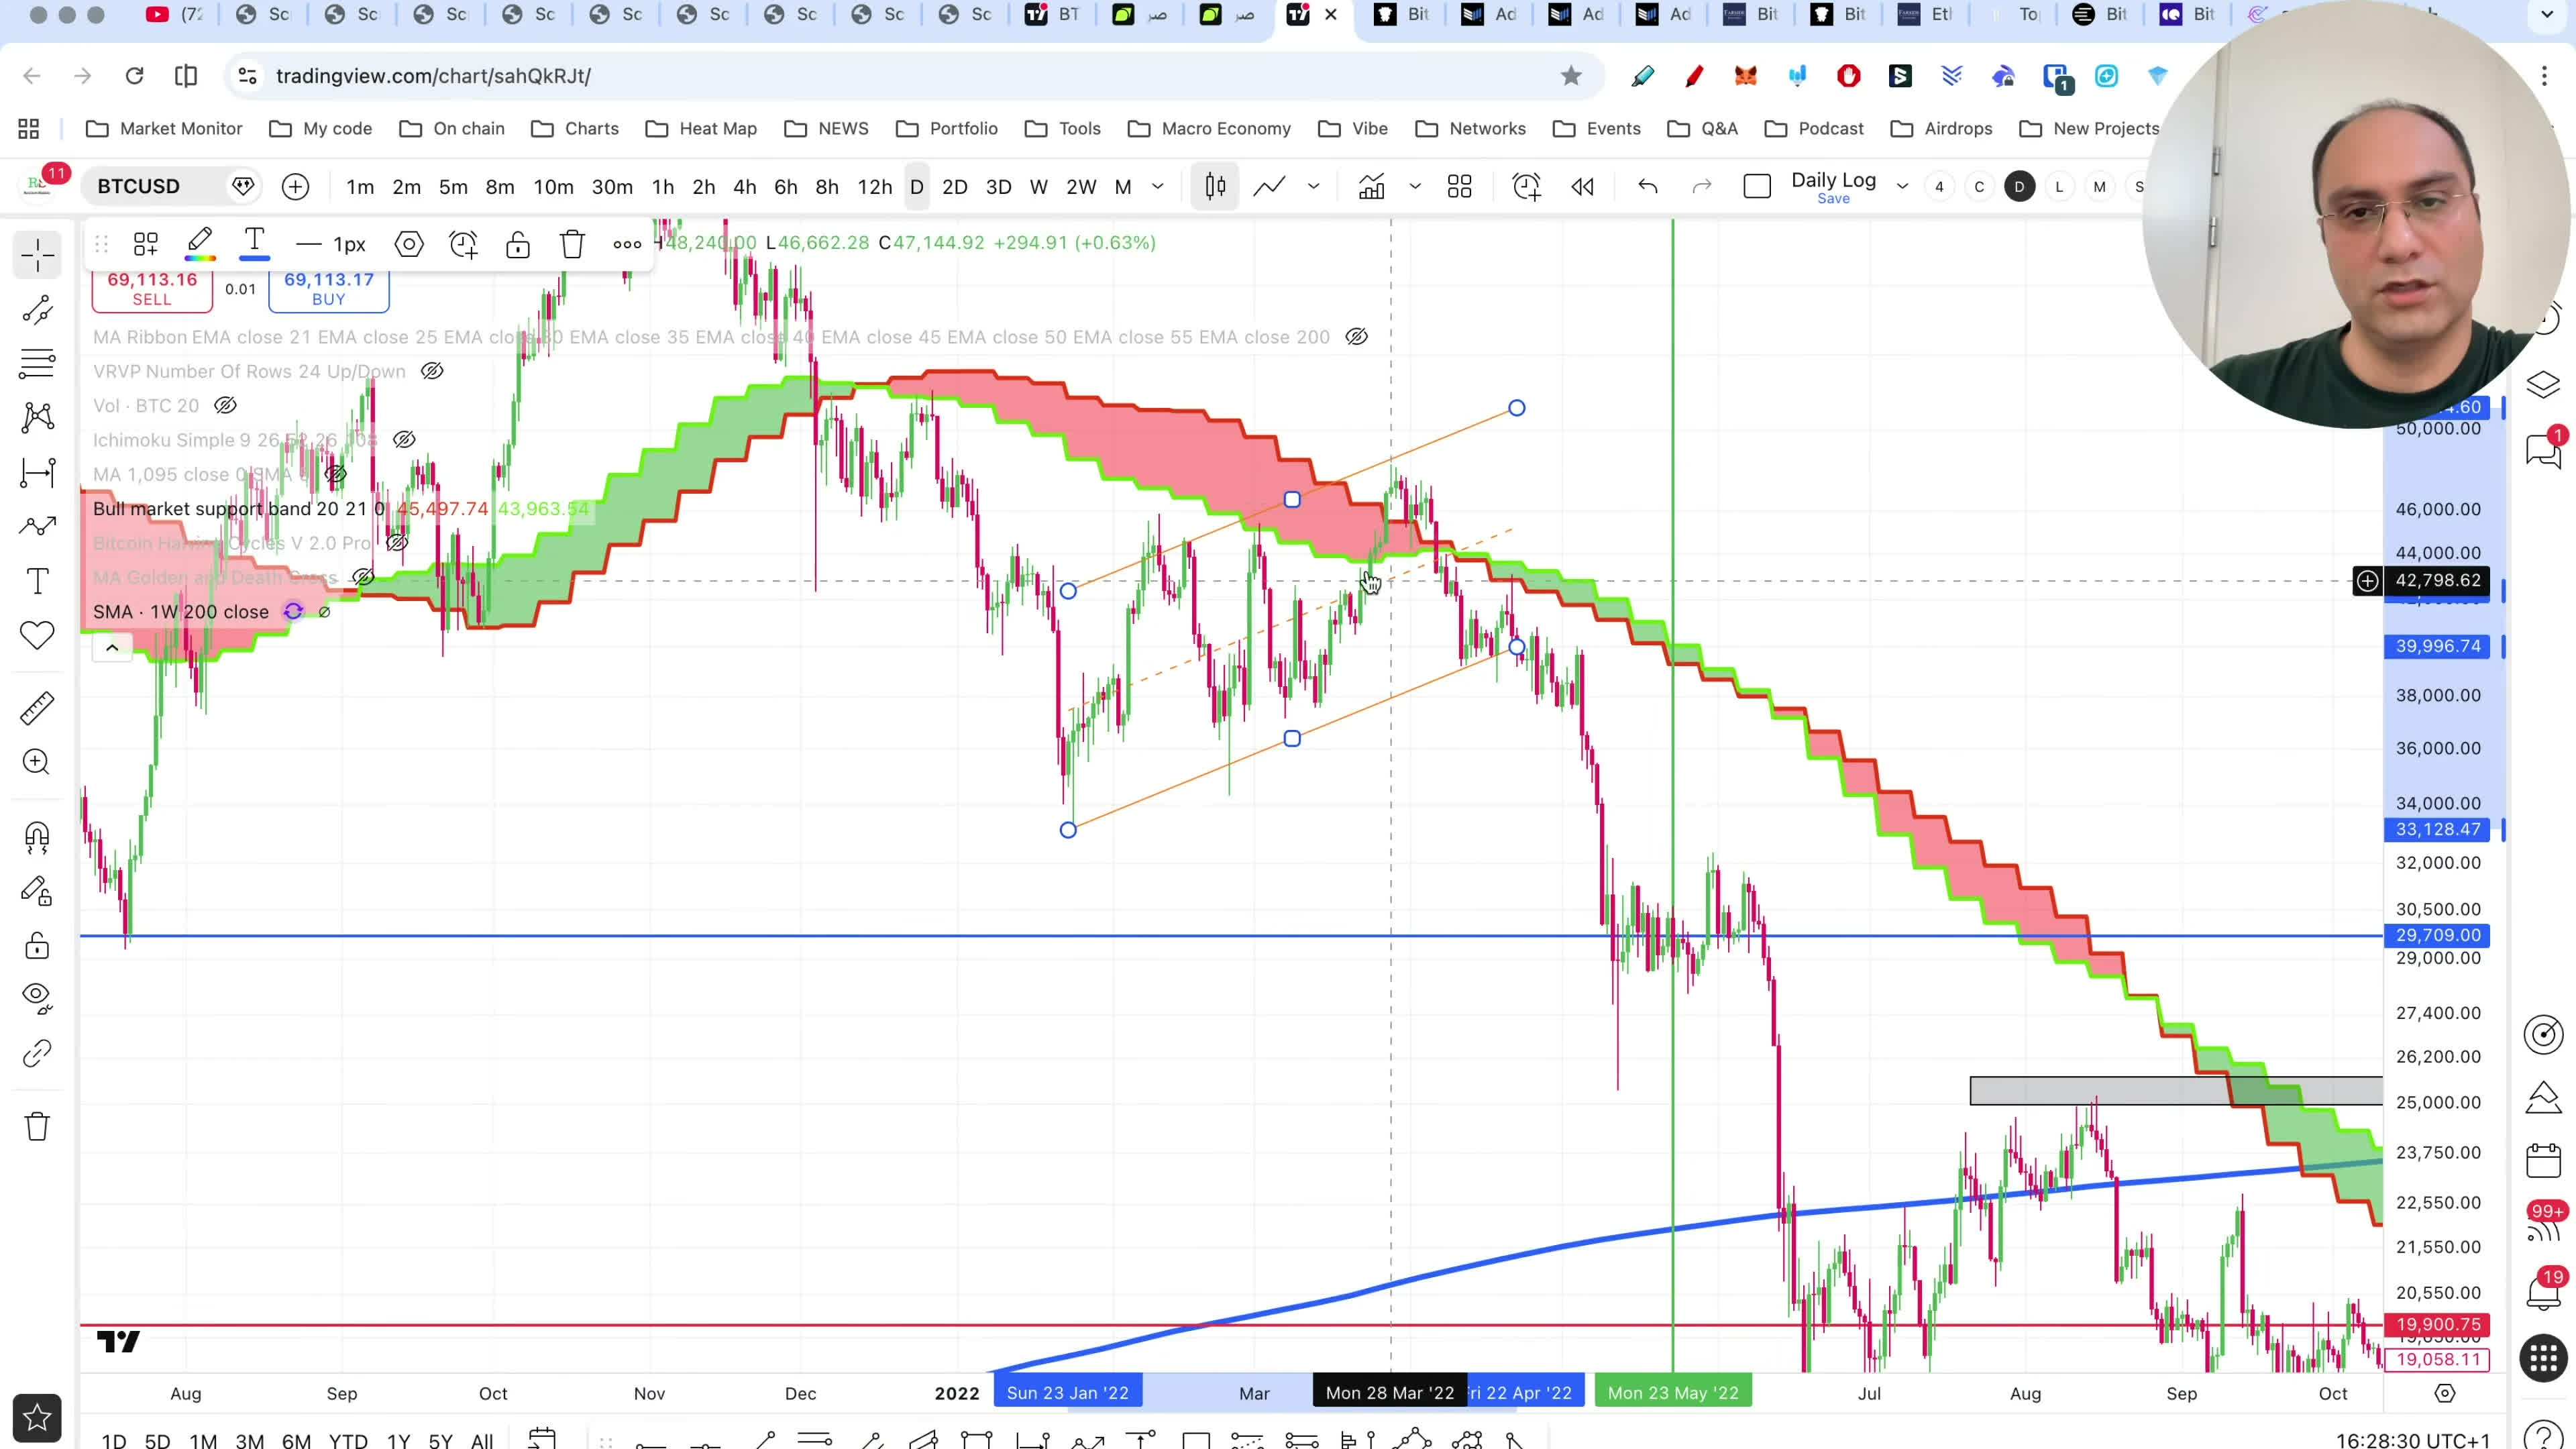
Task: Show the MA 1,095 close indicator
Action: coord(335,474)
